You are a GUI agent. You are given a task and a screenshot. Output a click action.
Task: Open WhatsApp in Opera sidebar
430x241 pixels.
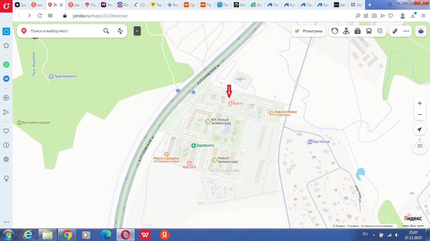pos(6,65)
